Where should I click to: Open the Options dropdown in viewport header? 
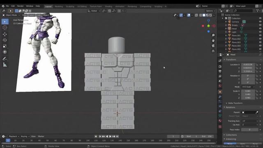[210, 11]
